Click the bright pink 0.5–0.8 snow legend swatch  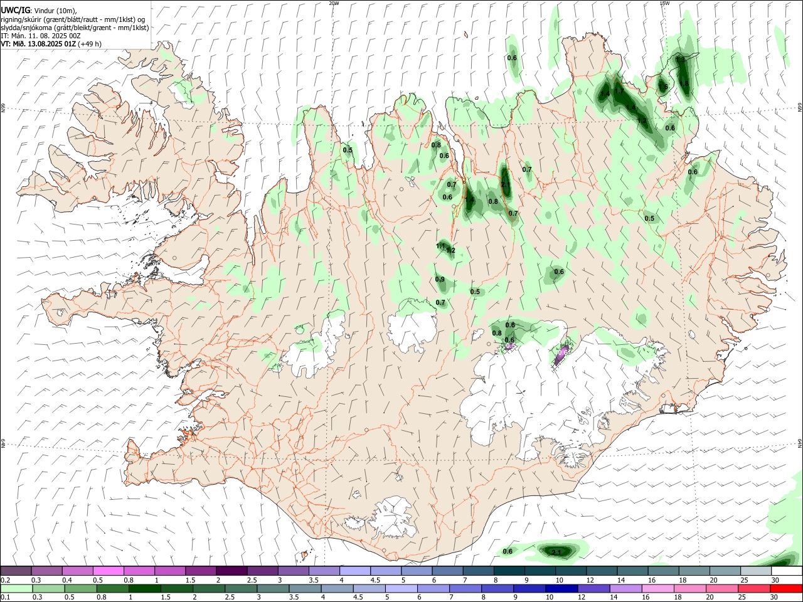pos(109,571)
